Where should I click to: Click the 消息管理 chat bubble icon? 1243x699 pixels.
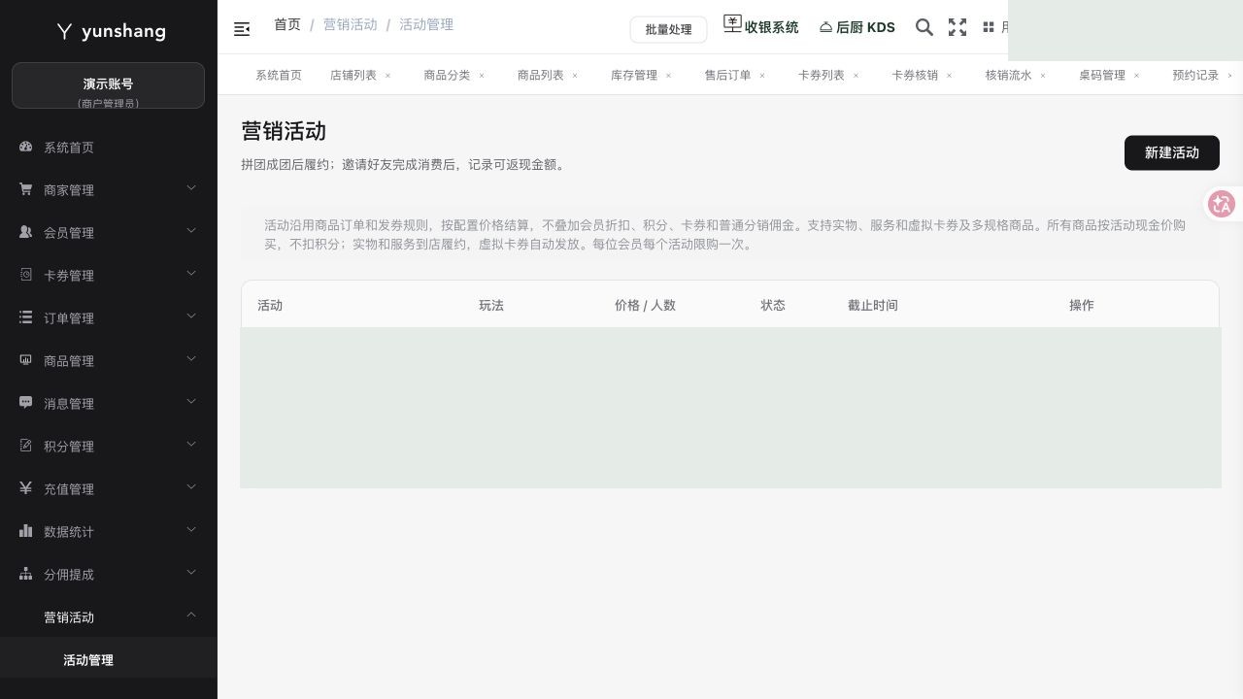click(x=26, y=402)
